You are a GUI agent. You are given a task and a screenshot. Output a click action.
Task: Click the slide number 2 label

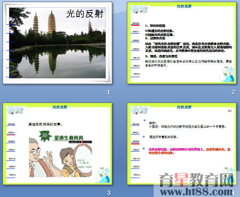click(x=233, y=92)
